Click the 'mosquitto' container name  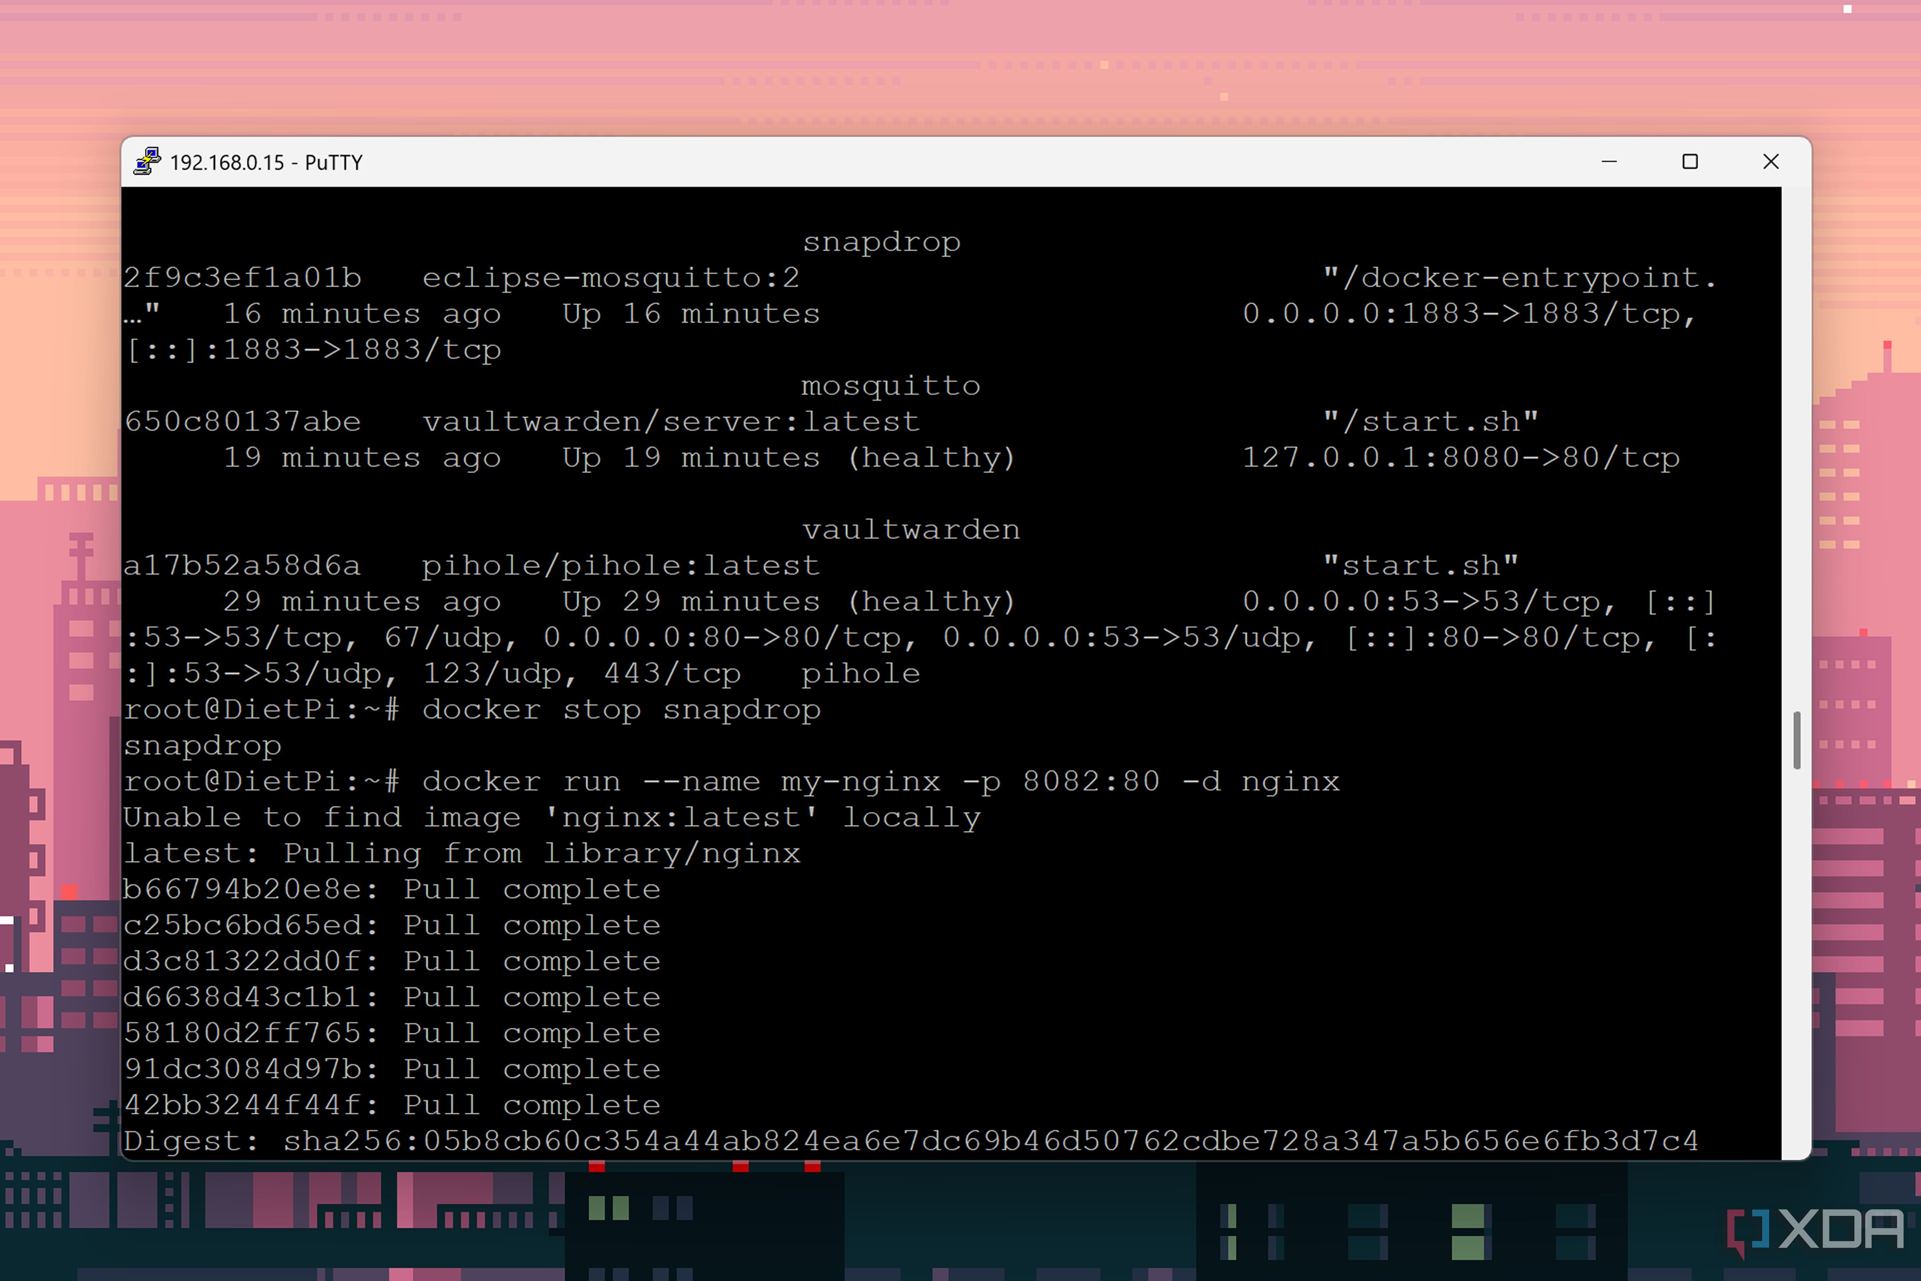890,386
